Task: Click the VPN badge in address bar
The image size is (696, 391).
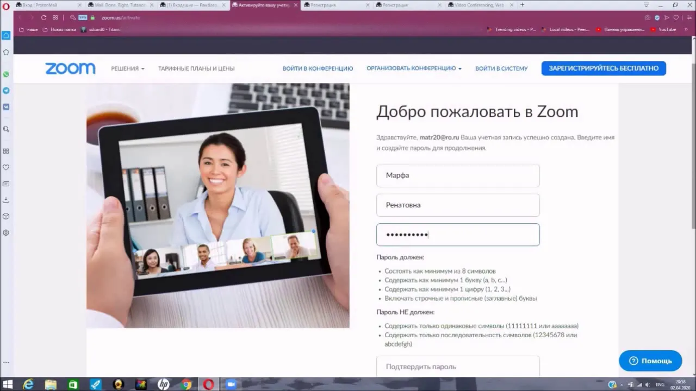Action: click(83, 17)
